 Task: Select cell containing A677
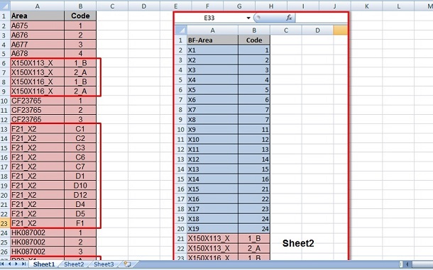(38, 45)
